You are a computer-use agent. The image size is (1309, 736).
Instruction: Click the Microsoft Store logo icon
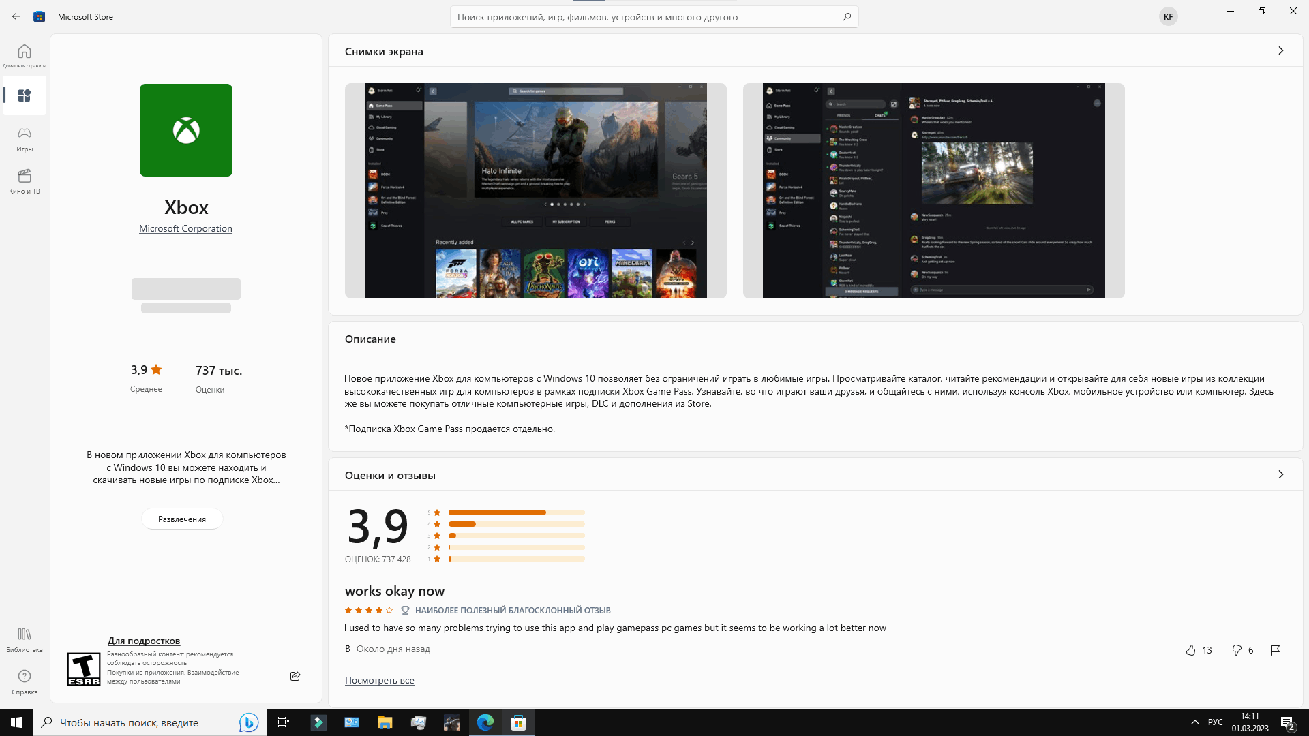[x=40, y=16]
